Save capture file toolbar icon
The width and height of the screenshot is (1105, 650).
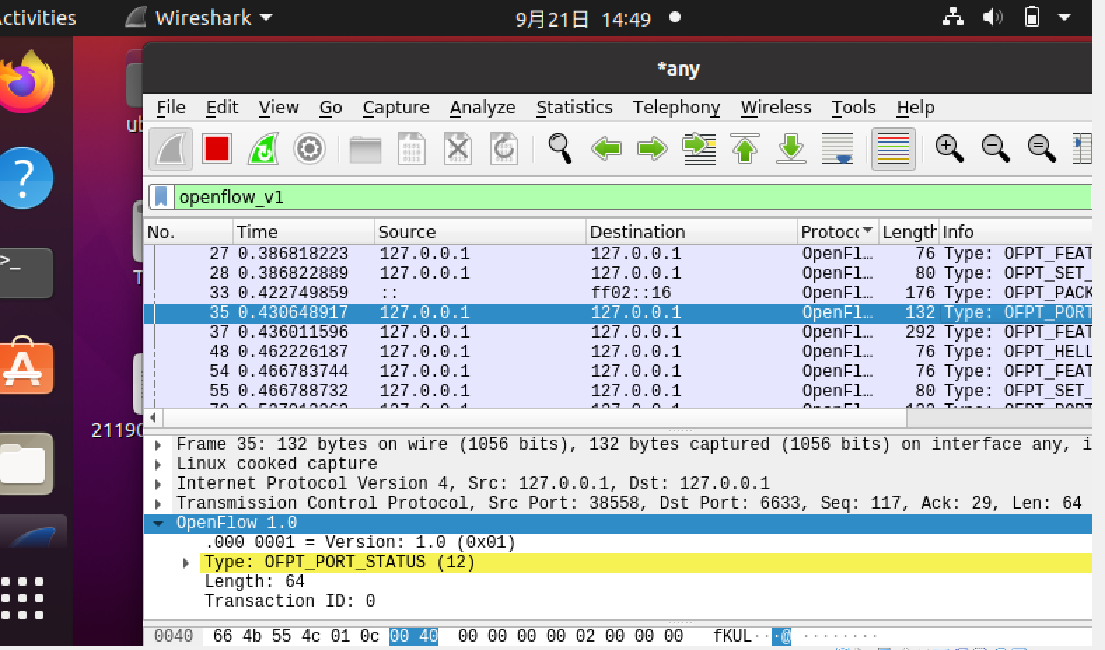[x=412, y=148]
